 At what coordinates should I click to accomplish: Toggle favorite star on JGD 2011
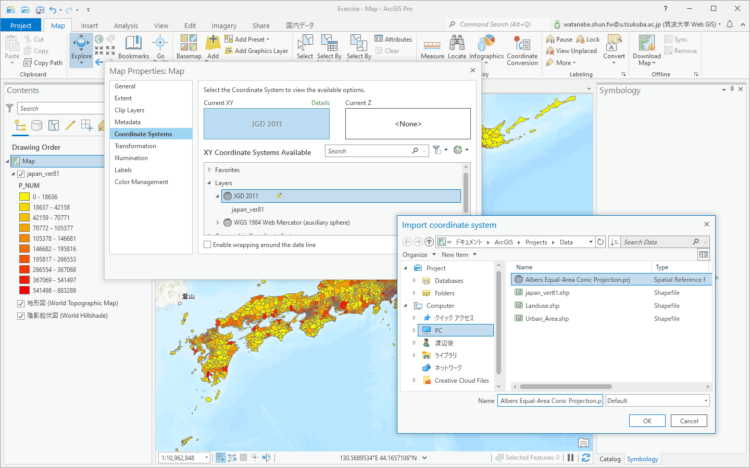[x=279, y=196]
